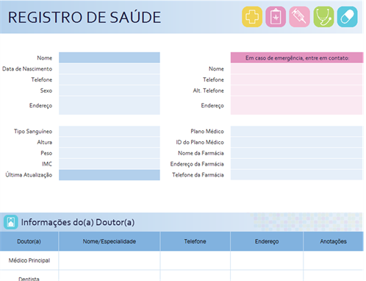Select Médico Principal Endereço cell

click(267, 260)
